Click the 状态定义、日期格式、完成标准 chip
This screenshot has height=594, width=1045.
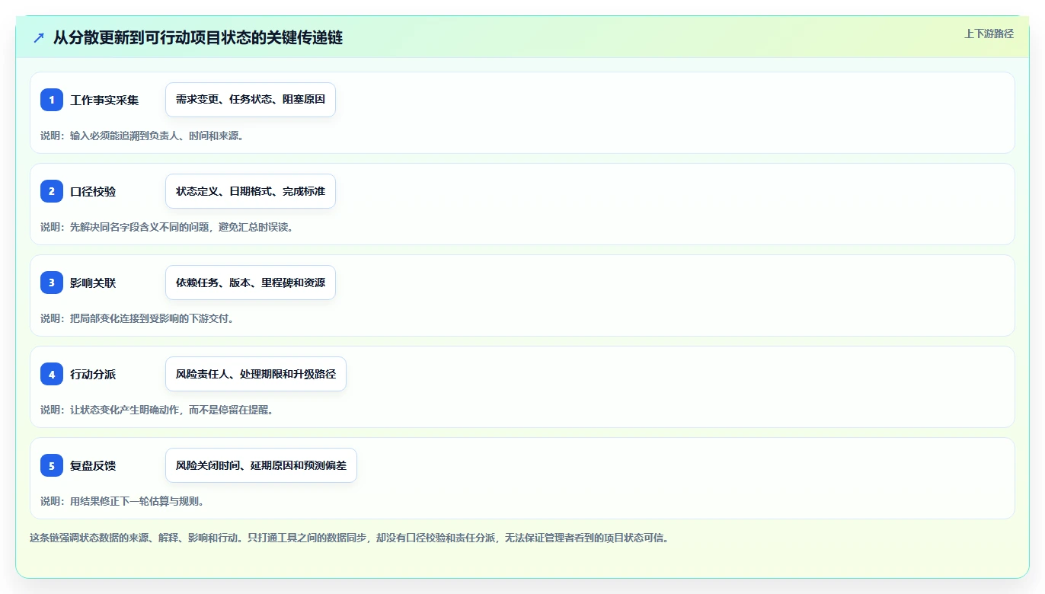[251, 191]
